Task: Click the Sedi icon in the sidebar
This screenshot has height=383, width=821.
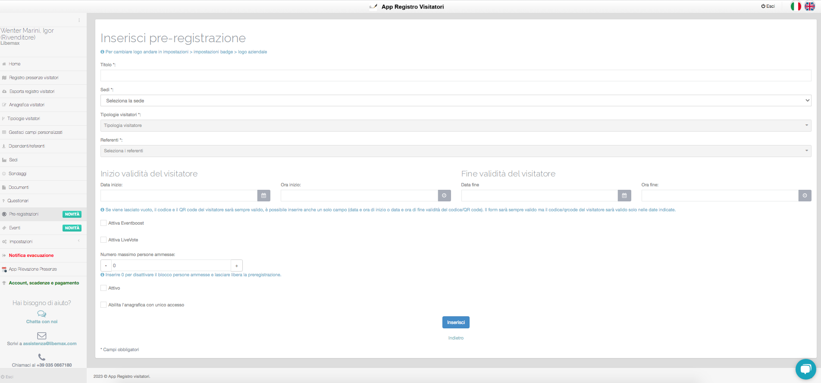Action: [4, 160]
